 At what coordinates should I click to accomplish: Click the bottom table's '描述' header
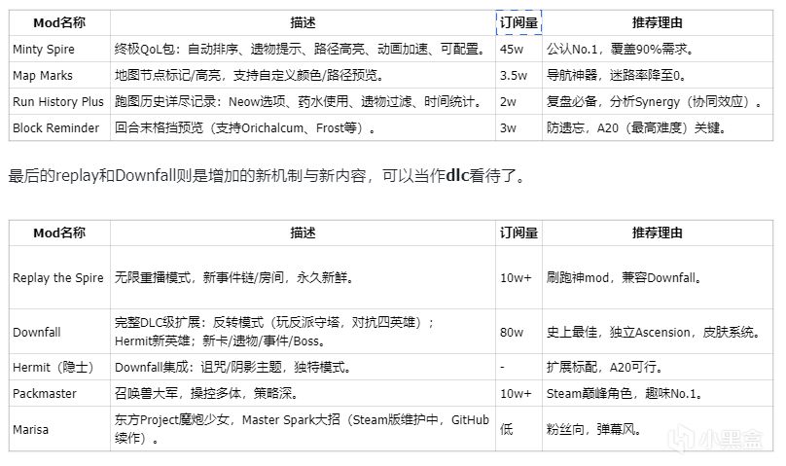coord(303,233)
